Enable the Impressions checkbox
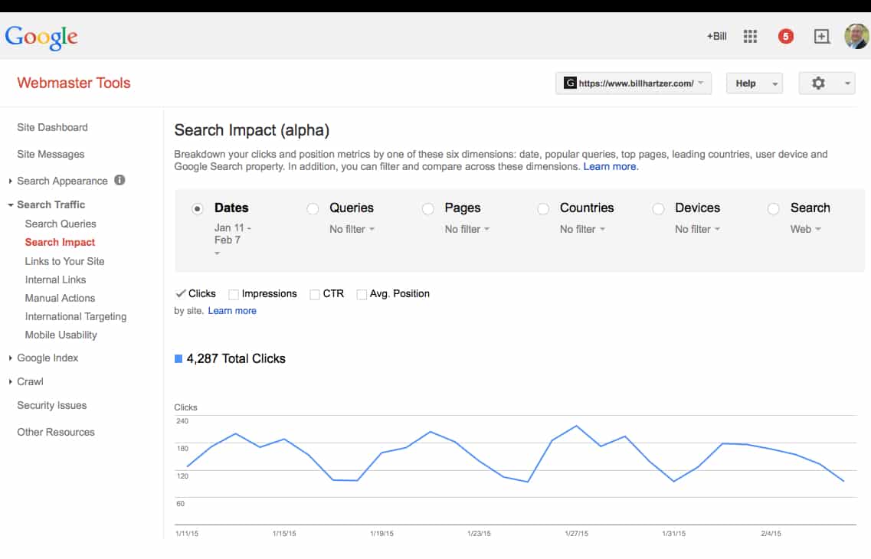This screenshot has height=559, width=871. pyautogui.click(x=234, y=294)
